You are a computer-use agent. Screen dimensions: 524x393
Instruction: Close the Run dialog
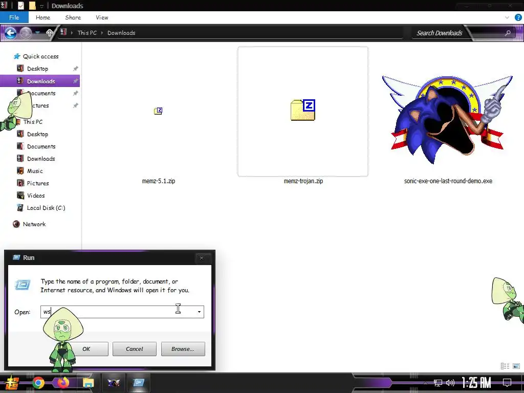202,258
